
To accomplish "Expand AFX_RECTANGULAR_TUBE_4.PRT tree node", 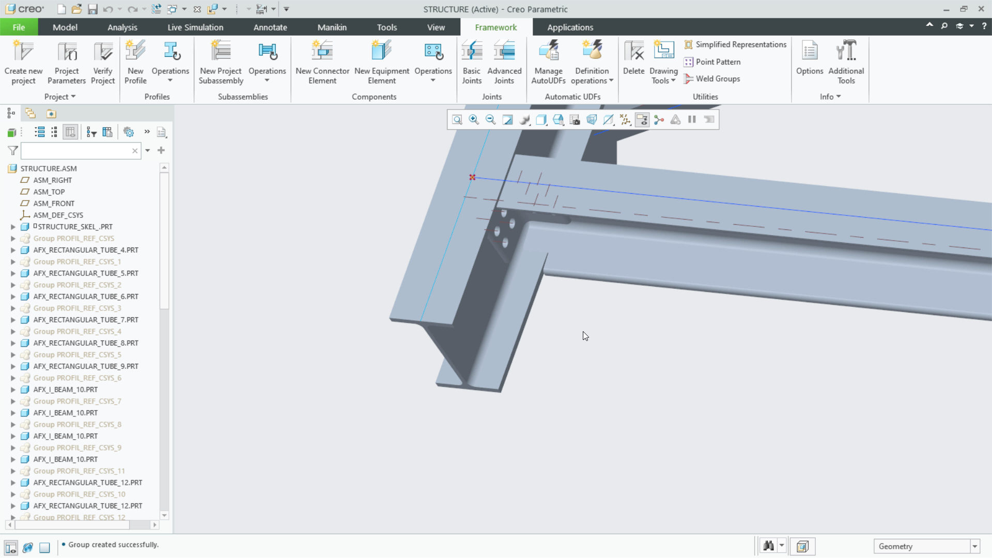I will coord(13,250).
